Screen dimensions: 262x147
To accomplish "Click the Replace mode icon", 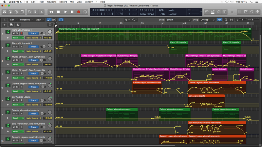I will click(x=207, y=12).
